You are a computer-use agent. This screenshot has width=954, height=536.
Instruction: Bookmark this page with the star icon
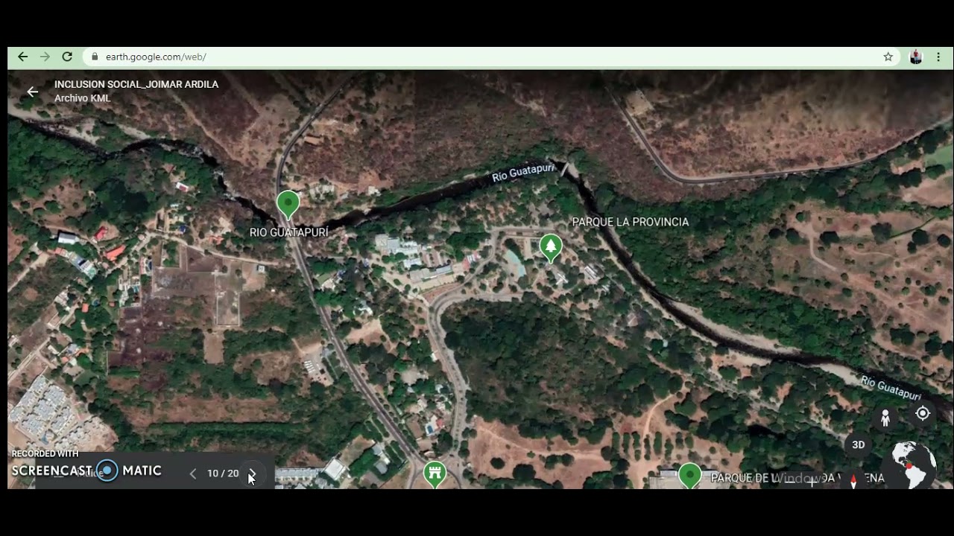(x=888, y=57)
